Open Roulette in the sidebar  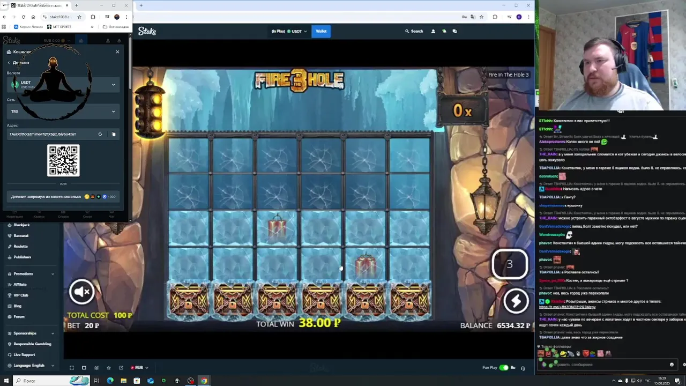coord(20,247)
